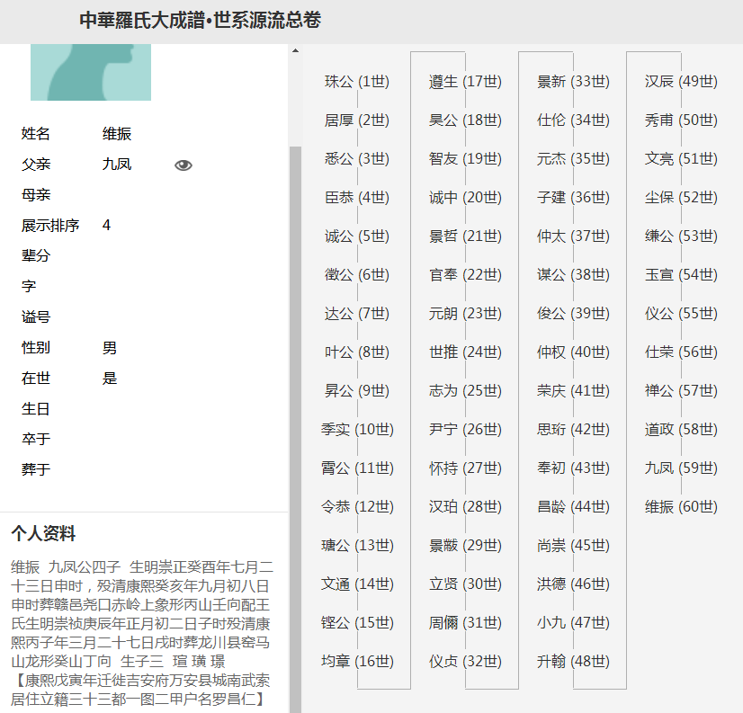Open 臣恭 (4世) entry
The height and width of the screenshot is (713, 743).
click(357, 198)
